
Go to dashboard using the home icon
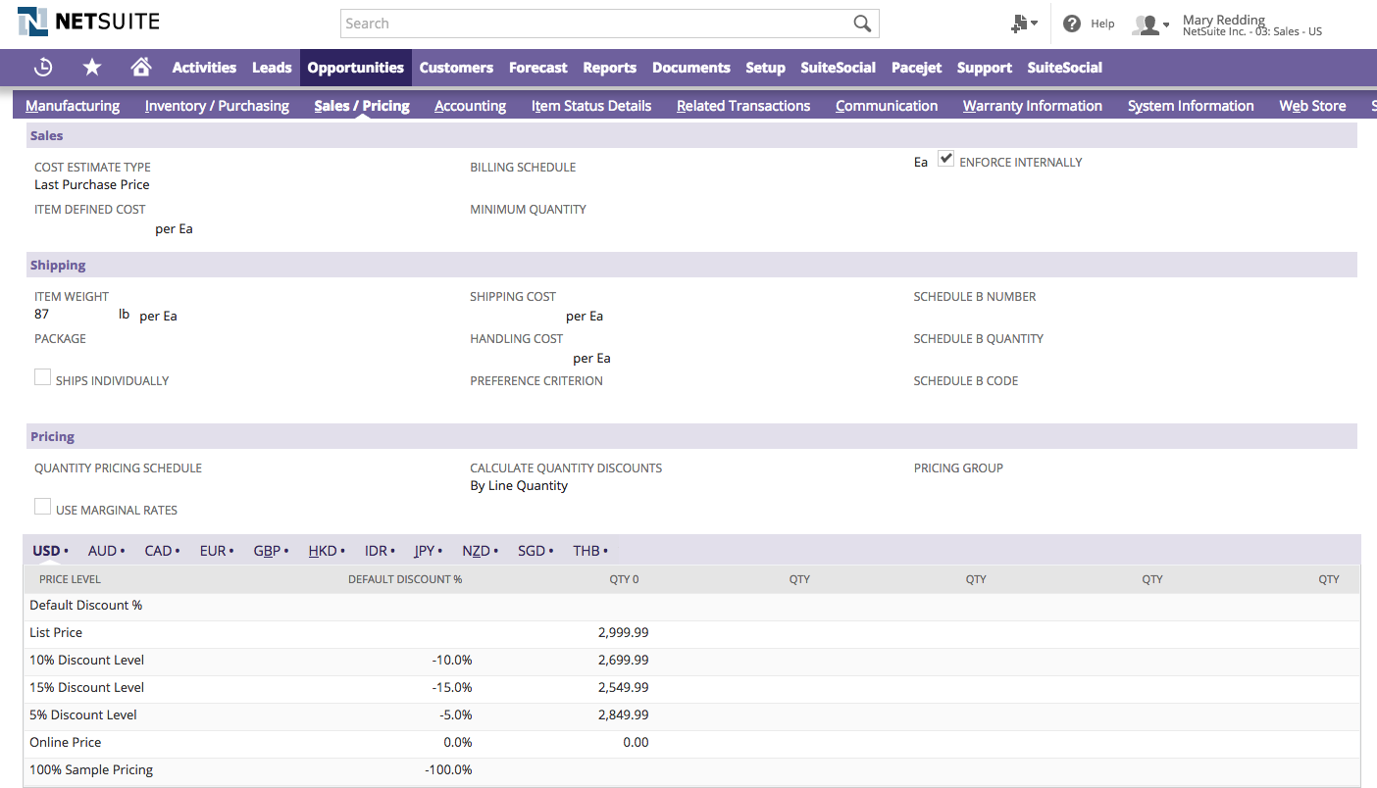click(140, 67)
